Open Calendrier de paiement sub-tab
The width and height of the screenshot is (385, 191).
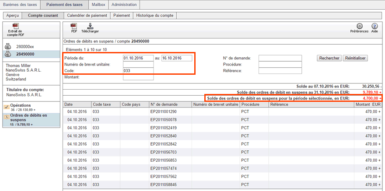coord(87,15)
